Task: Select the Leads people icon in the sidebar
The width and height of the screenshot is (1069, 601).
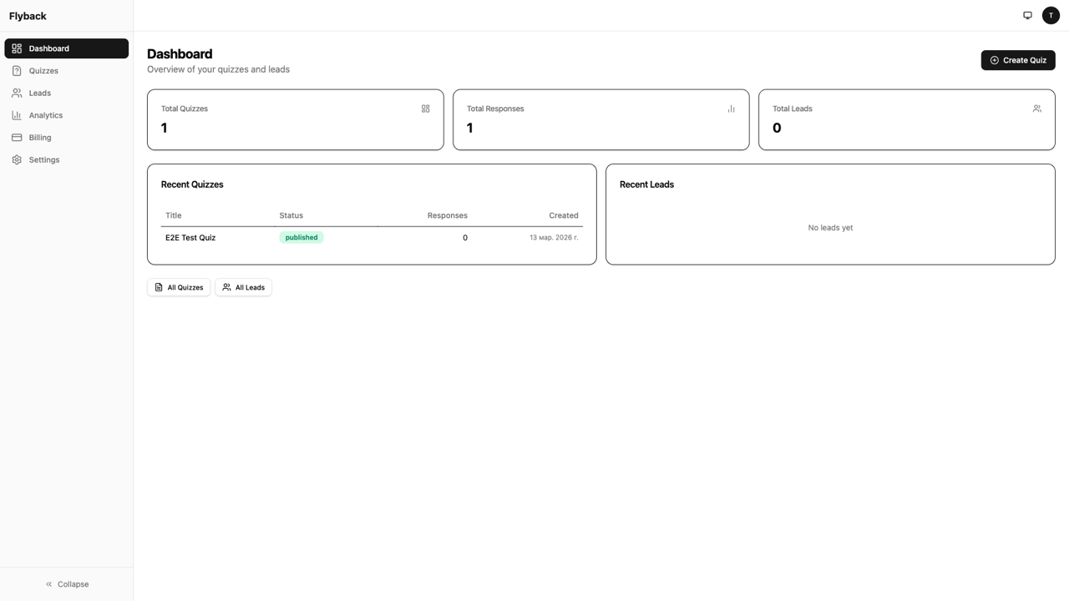Action: 18,93
